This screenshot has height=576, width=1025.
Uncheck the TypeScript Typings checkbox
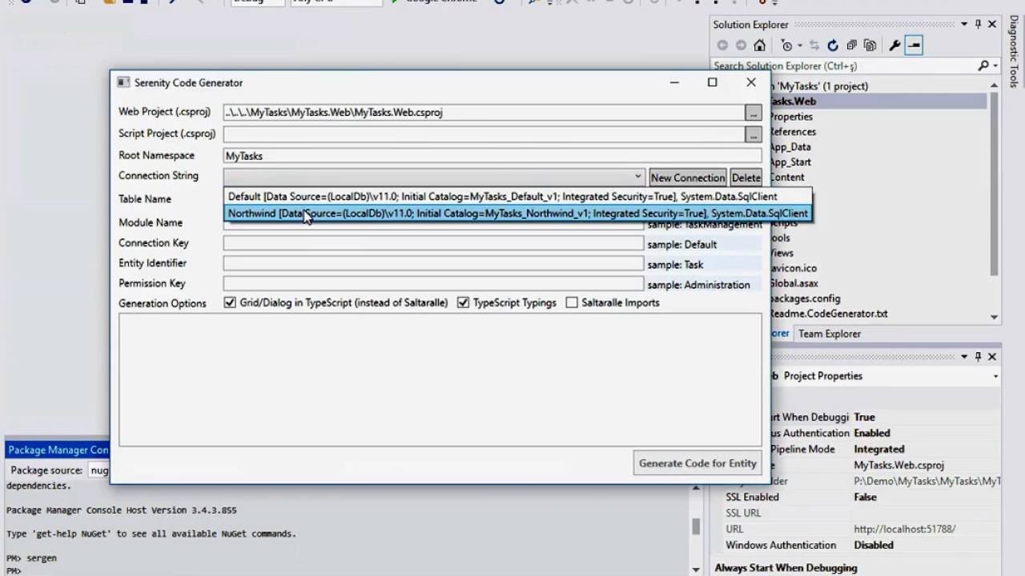point(463,302)
